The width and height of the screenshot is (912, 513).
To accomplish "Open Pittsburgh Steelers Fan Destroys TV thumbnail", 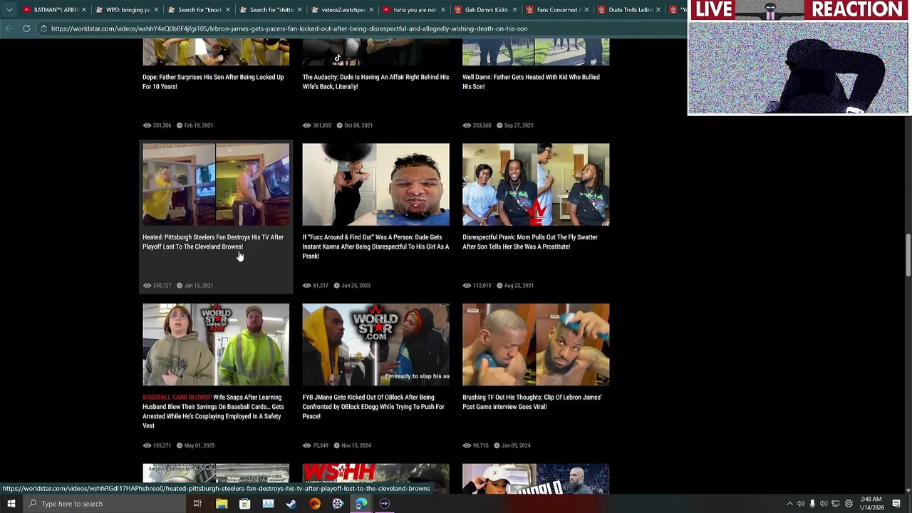I will coord(216,185).
